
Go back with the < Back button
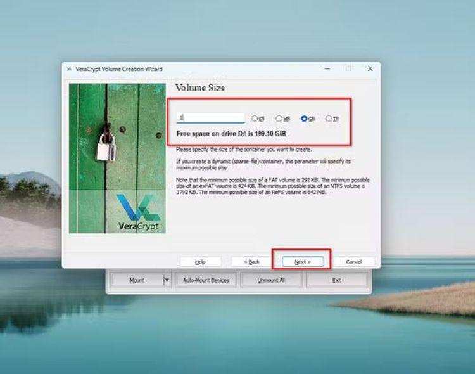click(x=253, y=261)
